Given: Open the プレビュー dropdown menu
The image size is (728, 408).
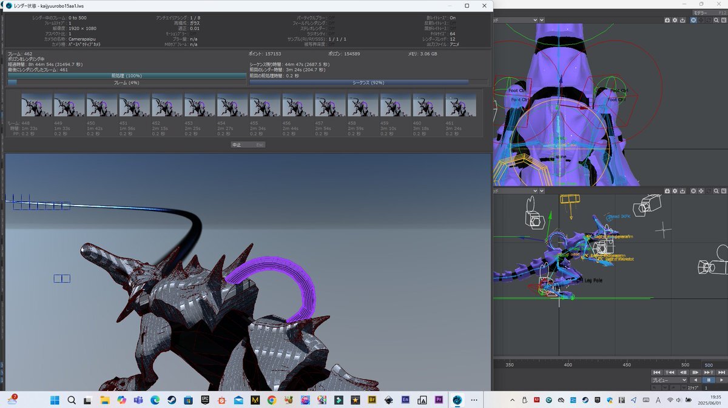Looking at the screenshot, I should pos(669,380).
